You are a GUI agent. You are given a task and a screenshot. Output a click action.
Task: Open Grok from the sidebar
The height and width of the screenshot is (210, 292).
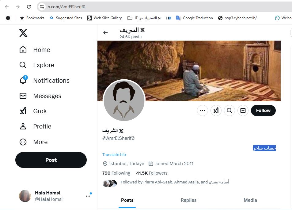pos(23,111)
